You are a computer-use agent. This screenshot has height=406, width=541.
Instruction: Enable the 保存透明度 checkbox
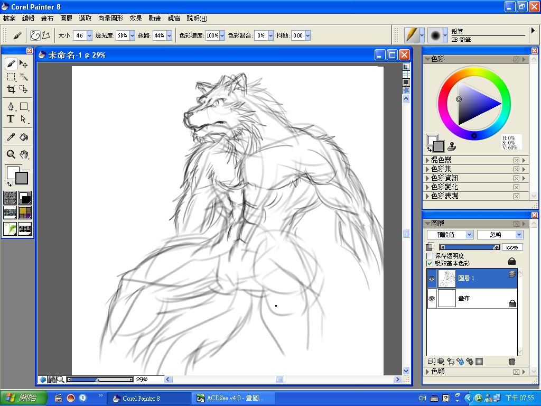[430, 256]
